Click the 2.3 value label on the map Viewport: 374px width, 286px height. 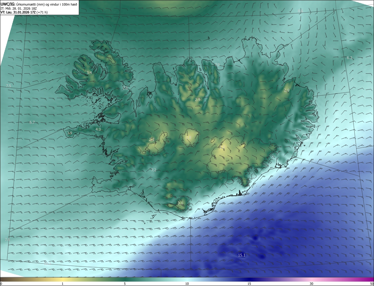click(151, 140)
